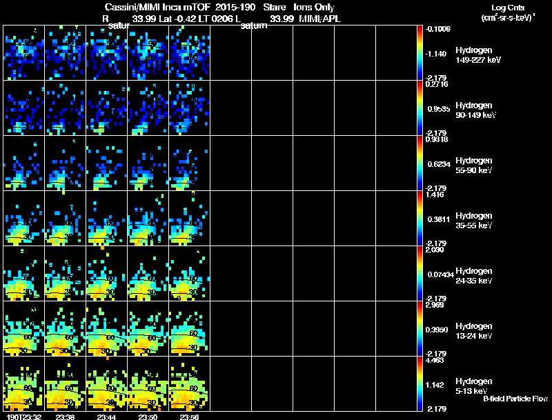Select the 55-90 keV image at 23:56
552x420 pixels.
coord(189,163)
